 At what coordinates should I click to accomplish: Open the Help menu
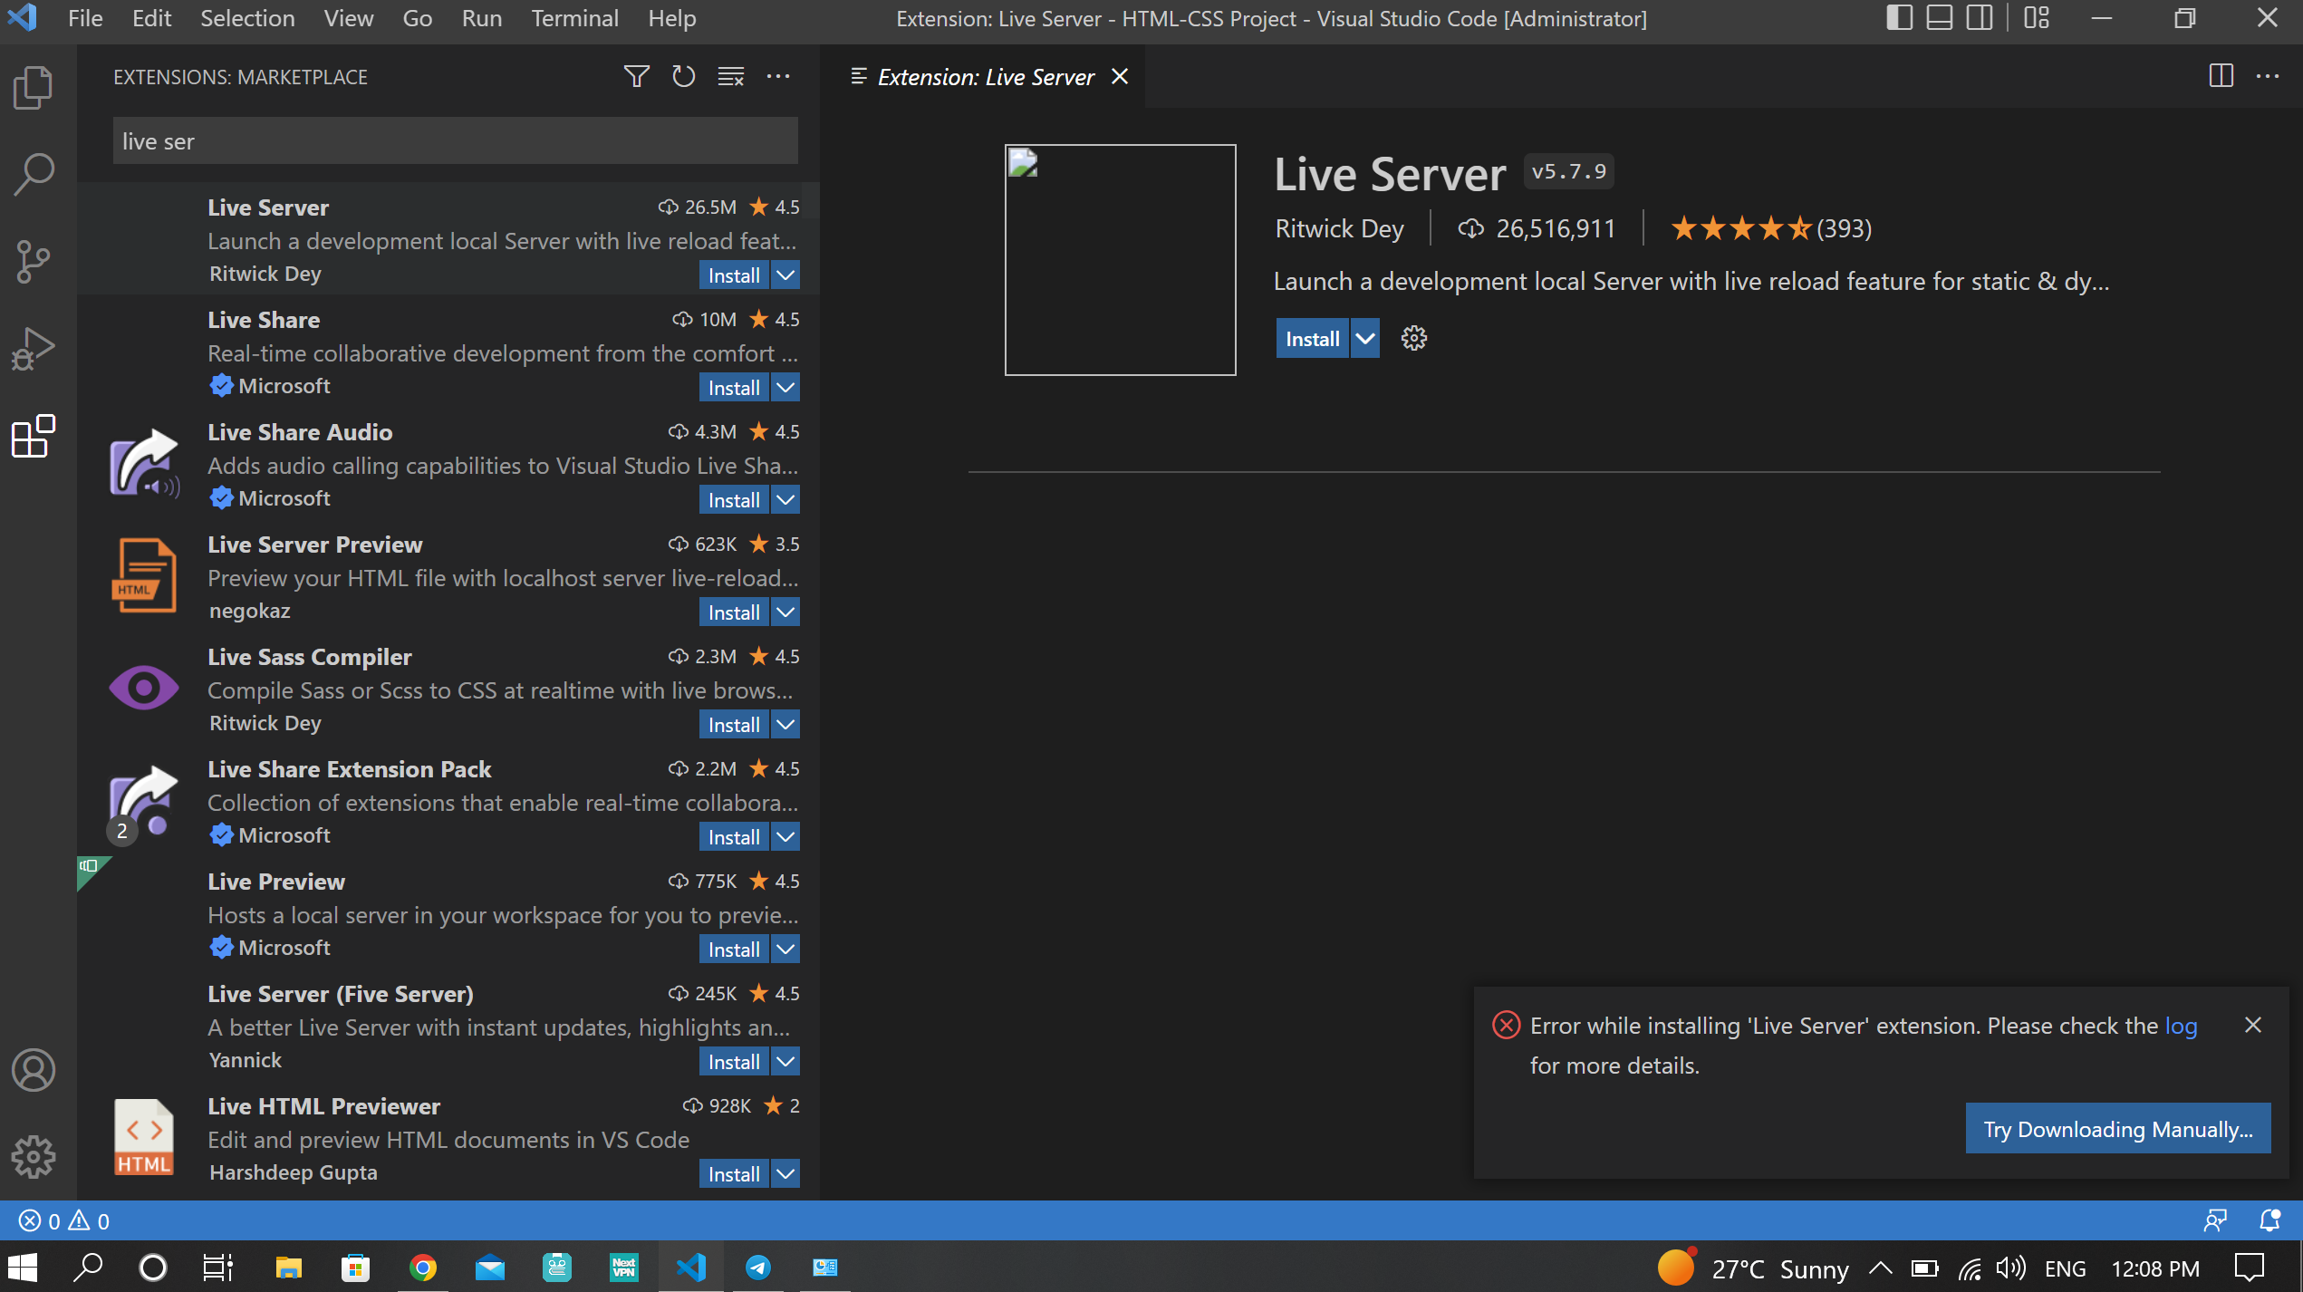(671, 18)
